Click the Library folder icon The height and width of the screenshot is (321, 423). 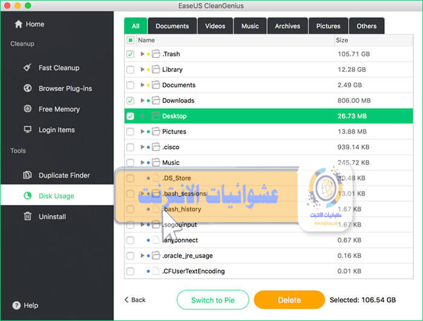(x=156, y=70)
